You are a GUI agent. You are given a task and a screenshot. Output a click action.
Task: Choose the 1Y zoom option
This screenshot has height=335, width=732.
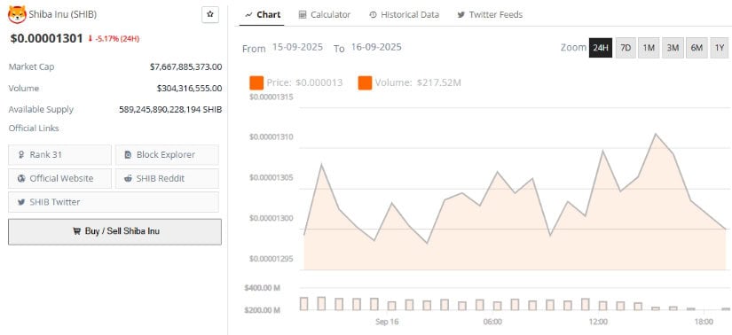point(720,48)
